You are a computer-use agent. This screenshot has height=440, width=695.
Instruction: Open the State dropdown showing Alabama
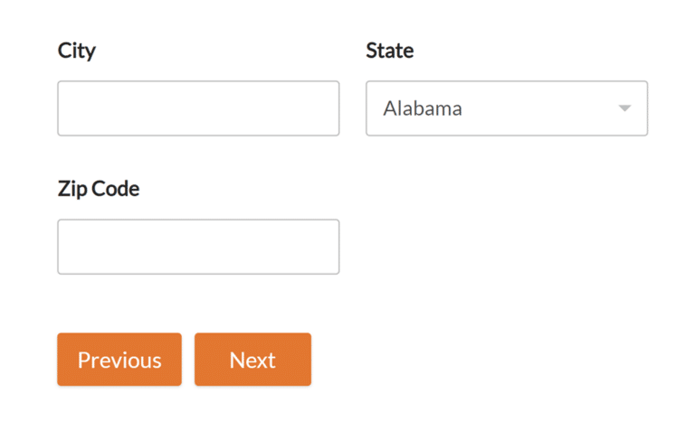click(x=506, y=108)
